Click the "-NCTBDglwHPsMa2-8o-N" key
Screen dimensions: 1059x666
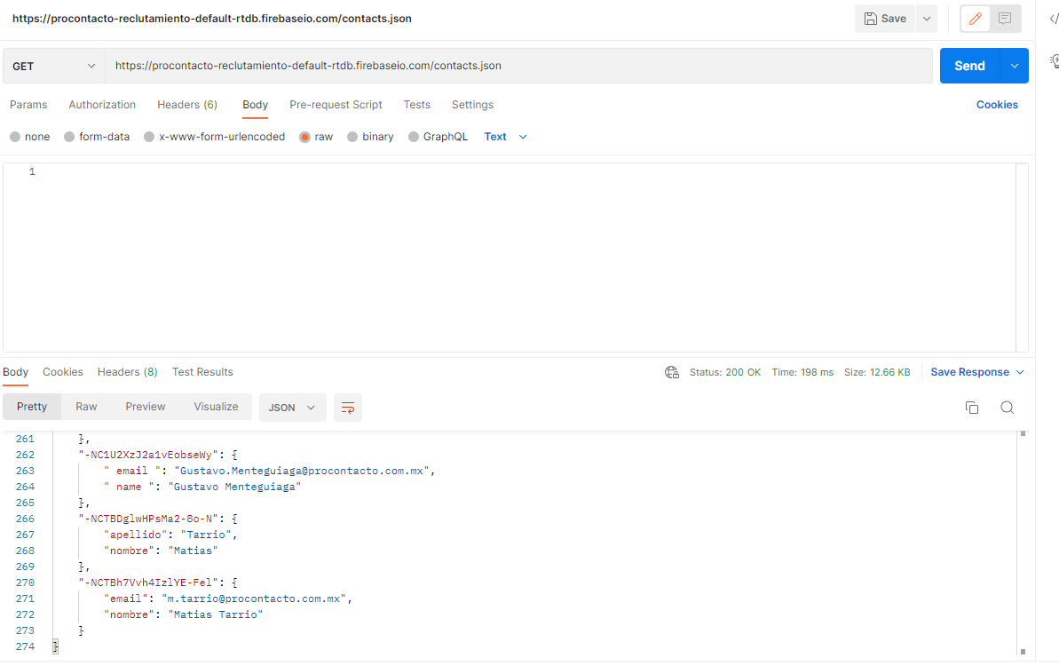click(148, 519)
